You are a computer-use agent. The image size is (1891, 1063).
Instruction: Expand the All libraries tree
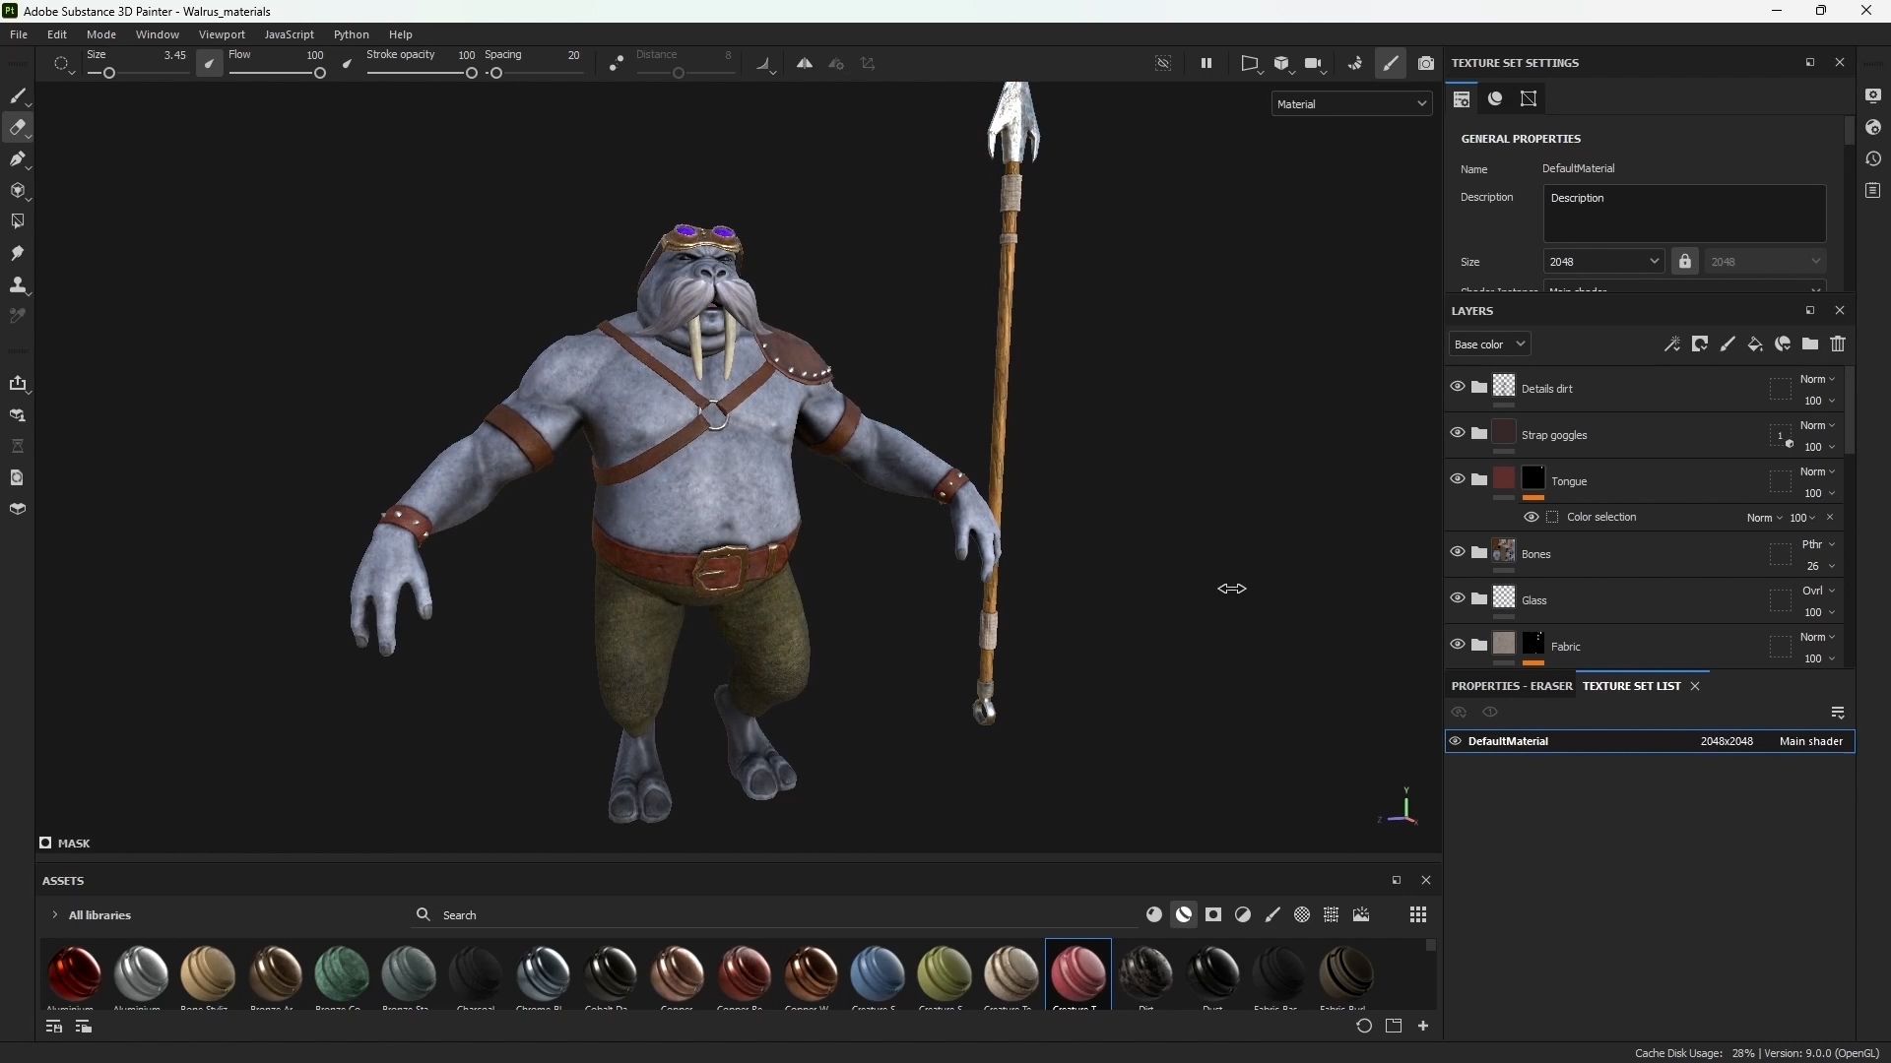pyautogui.click(x=55, y=914)
